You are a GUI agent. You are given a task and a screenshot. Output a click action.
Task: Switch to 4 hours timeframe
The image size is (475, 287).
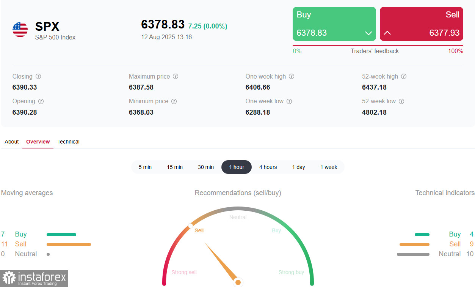[268, 167]
